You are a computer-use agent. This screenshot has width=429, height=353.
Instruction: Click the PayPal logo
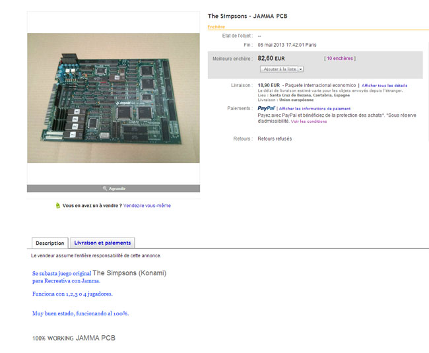266,108
